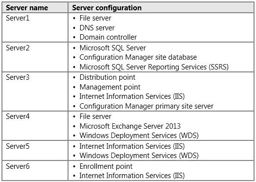Click the Enrollment point entry
This screenshot has width=256, height=182.
pyautogui.click(x=106, y=166)
